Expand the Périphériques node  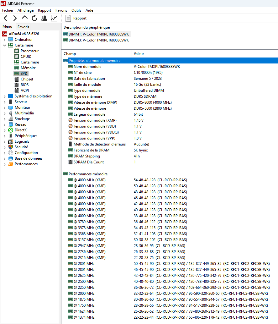[4, 136]
